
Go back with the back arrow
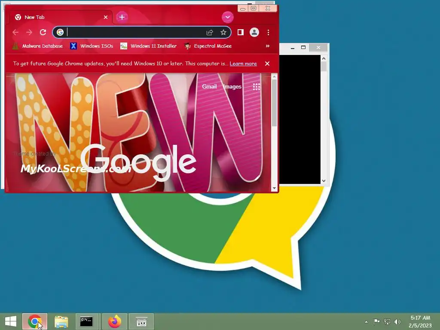coord(15,32)
